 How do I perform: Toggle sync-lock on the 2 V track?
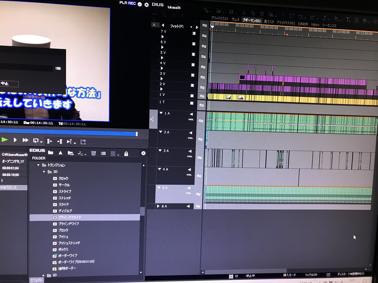point(203,88)
